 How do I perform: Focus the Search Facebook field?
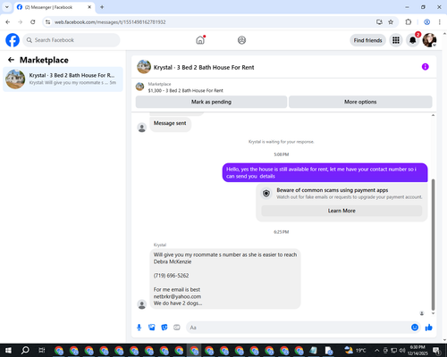click(x=72, y=40)
